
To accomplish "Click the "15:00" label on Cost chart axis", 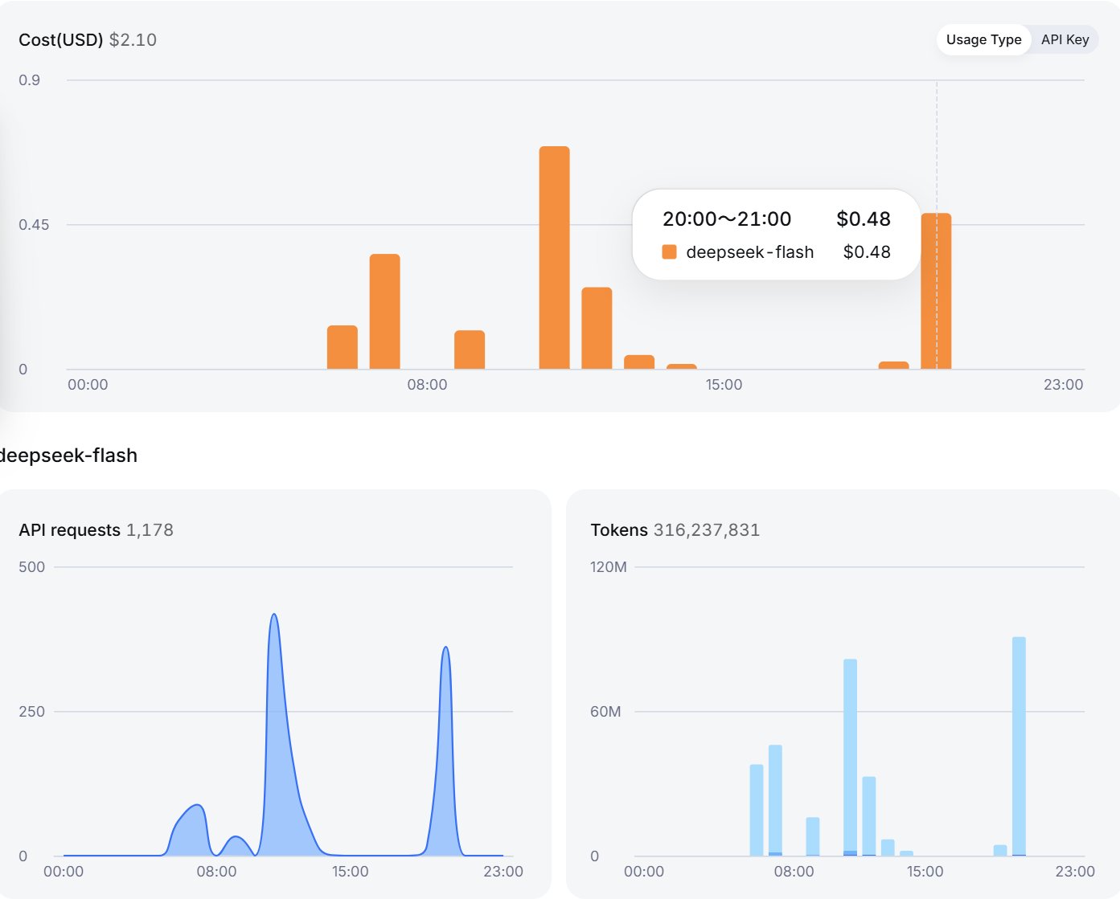I will (x=724, y=385).
